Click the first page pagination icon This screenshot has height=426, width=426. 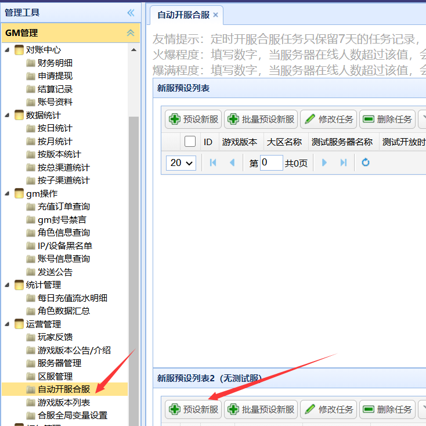[213, 163]
